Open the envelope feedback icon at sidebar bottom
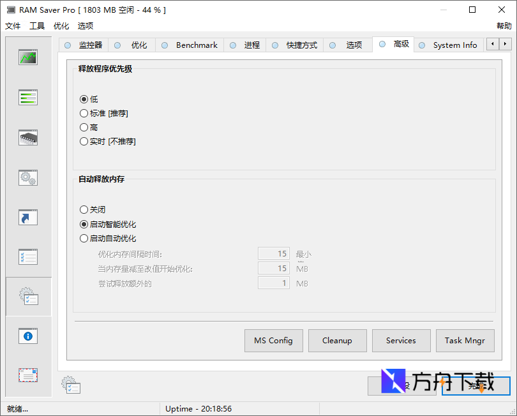Viewport: 517px width, 416px height. (27, 375)
